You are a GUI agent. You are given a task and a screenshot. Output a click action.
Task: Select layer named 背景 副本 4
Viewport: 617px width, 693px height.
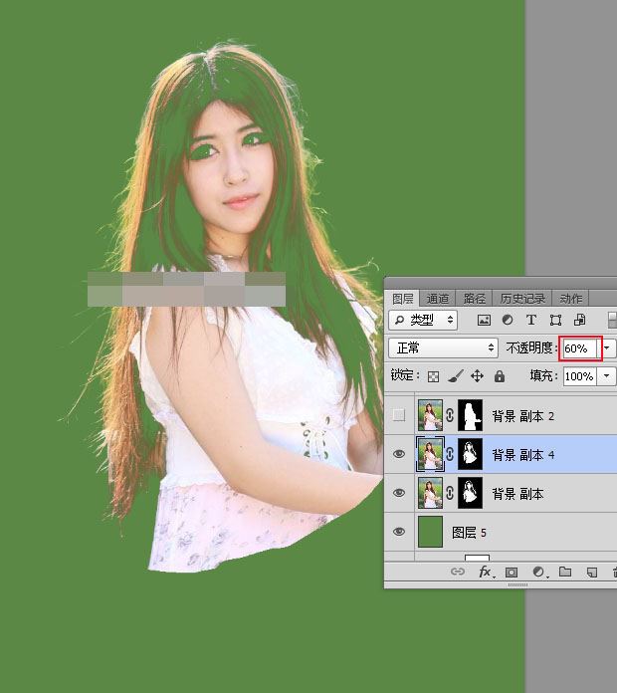tap(522, 454)
